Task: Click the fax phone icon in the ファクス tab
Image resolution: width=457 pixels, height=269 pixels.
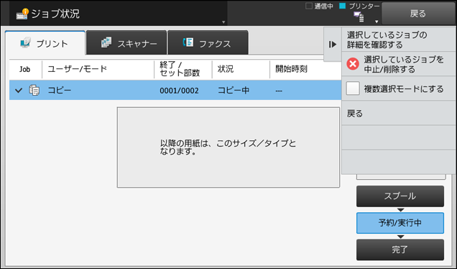Action: pyautogui.click(x=188, y=42)
